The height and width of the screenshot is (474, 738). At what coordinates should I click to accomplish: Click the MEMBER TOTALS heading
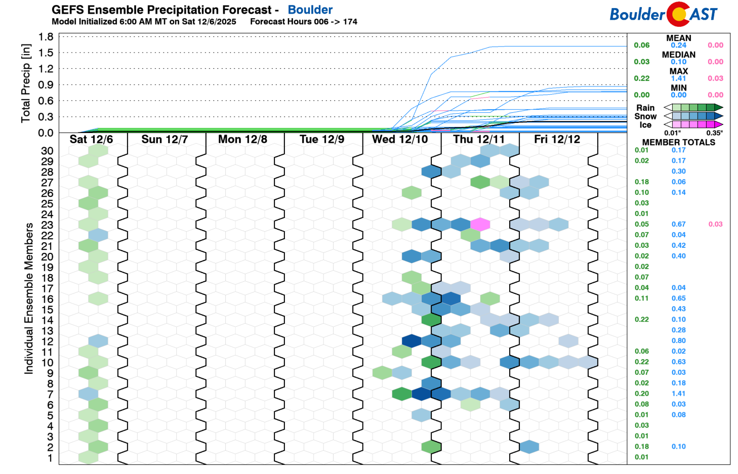pos(678,143)
